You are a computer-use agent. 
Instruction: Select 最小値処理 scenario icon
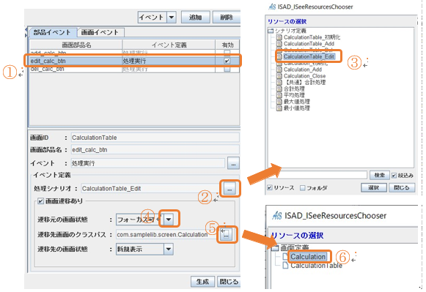[279, 108]
